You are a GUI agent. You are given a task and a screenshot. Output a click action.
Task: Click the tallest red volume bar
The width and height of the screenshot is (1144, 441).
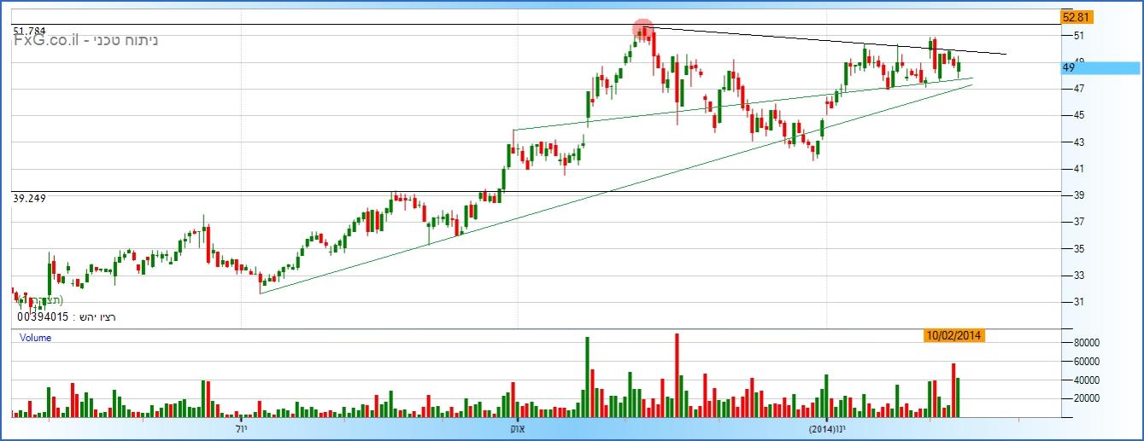point(677,375)
